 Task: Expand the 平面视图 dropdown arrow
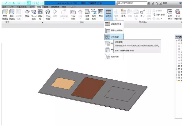76,17
